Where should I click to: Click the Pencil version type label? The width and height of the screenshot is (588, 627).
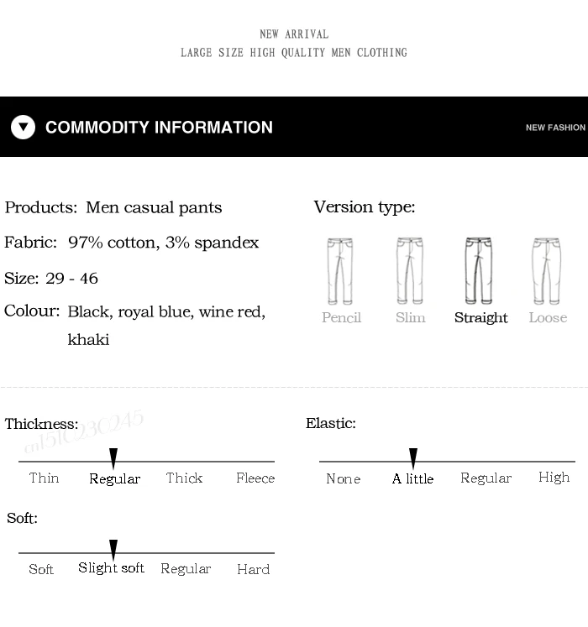coord(341,318)
